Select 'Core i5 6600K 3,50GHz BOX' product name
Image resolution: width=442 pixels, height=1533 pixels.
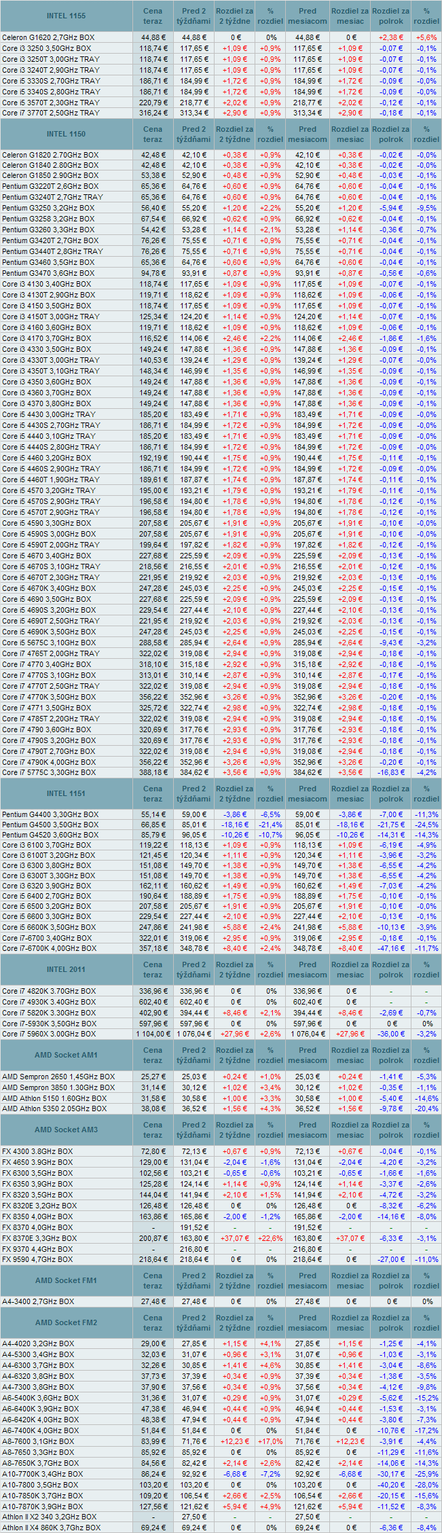pos(49,927)
